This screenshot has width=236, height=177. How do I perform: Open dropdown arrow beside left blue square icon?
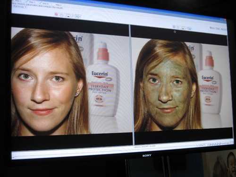[80, 17]
